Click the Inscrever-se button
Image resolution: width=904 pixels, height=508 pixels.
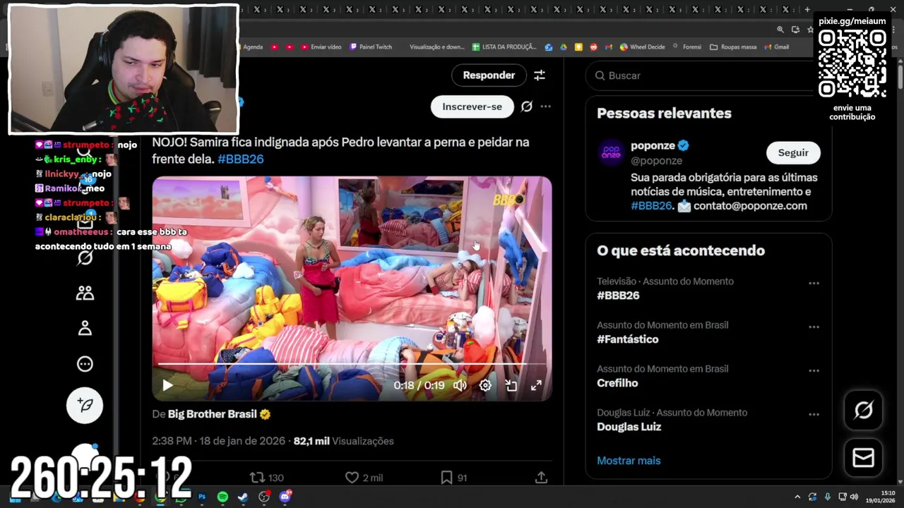[x=472, y=107]
